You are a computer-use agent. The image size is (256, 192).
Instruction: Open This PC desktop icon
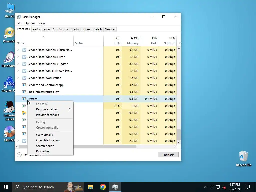9,10
